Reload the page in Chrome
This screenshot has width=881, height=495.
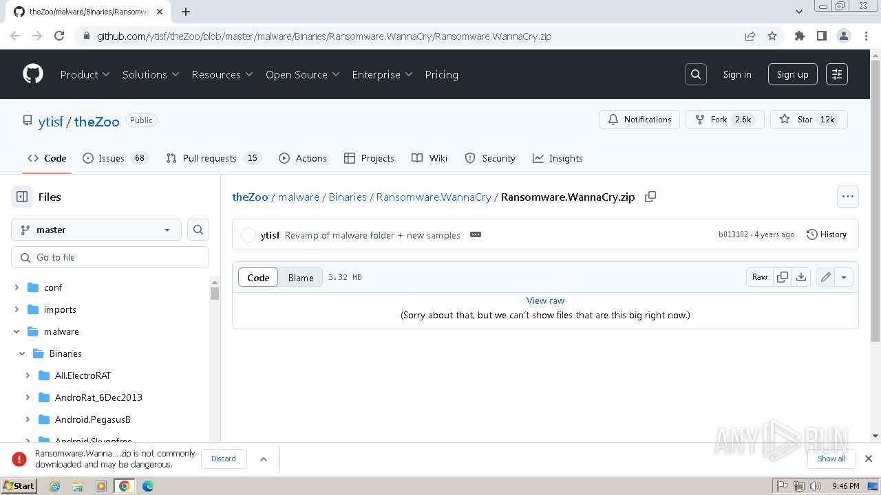tap(59, 36)
